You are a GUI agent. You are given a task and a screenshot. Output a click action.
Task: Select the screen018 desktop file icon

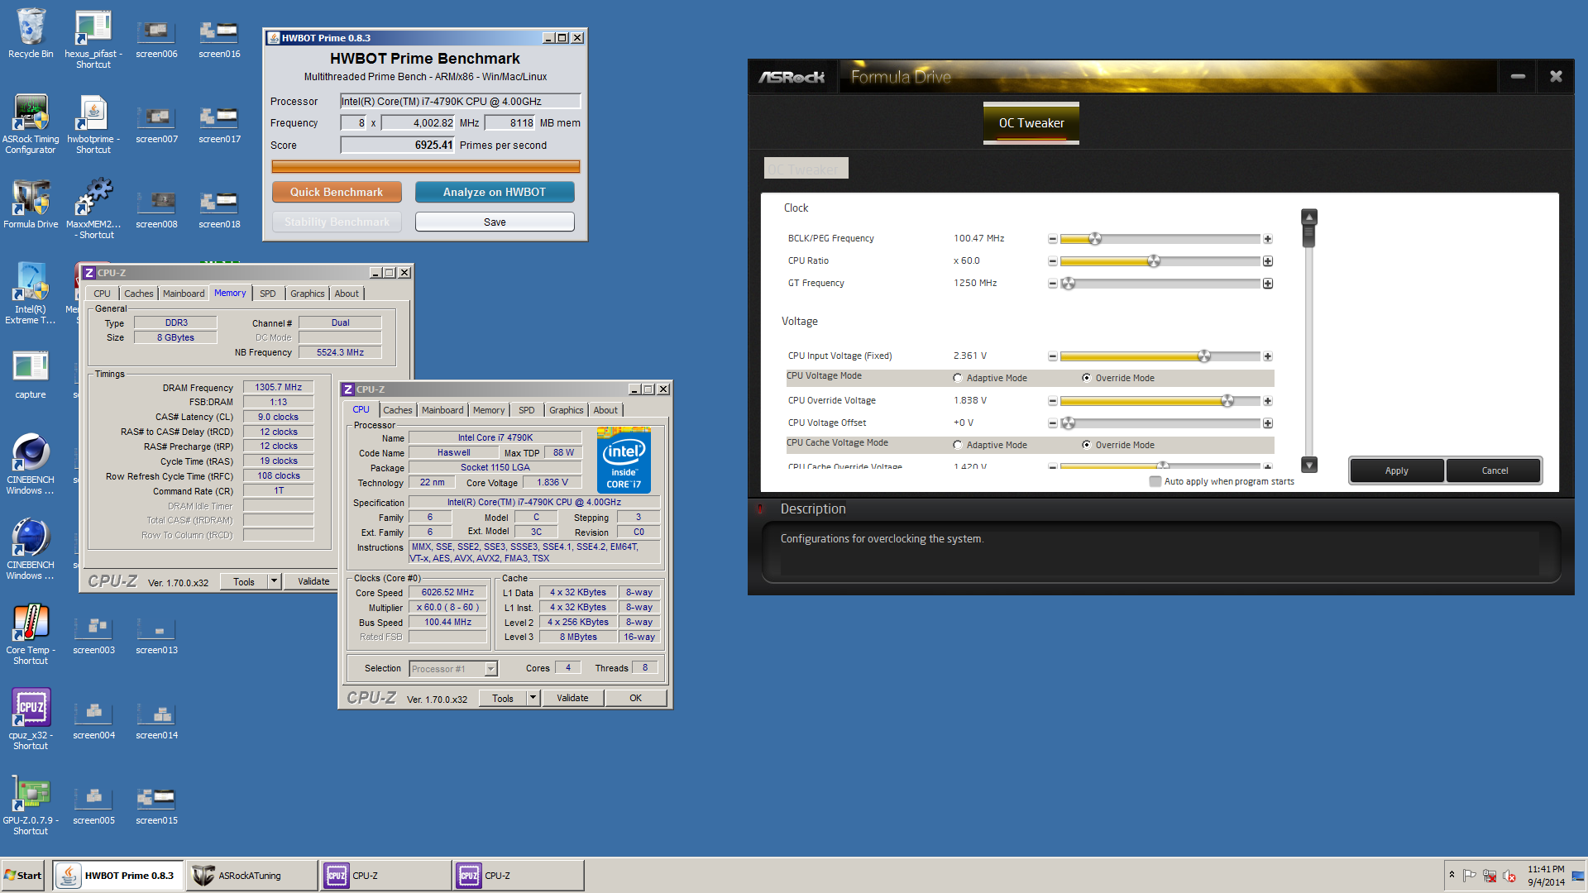[219, 209]
